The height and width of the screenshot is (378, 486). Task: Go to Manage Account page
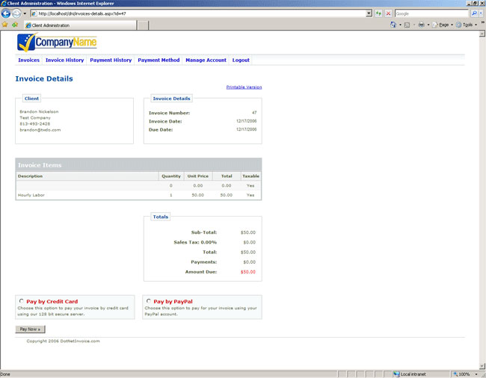tap(206, 60)
